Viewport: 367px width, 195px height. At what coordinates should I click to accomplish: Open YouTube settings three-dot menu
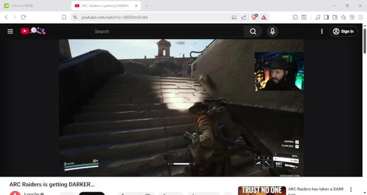(322, 31)
